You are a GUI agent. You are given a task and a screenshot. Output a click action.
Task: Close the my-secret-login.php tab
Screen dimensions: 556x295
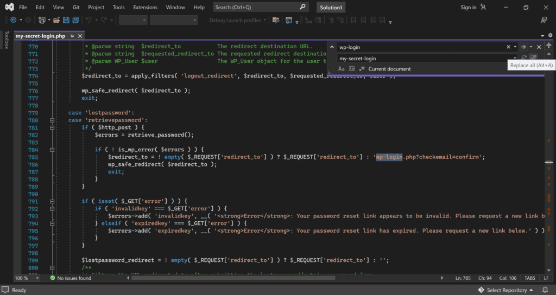click(80, 36)
